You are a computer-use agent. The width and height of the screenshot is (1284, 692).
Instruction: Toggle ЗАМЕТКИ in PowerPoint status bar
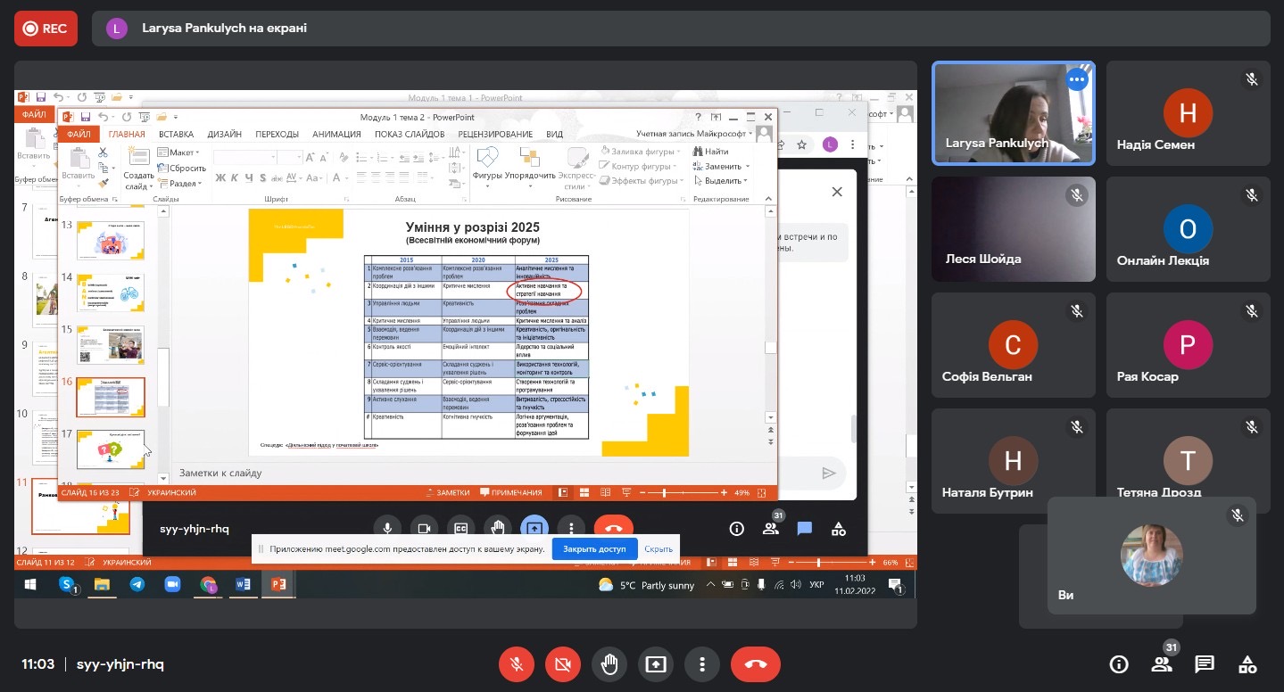[x=447, y=492]
